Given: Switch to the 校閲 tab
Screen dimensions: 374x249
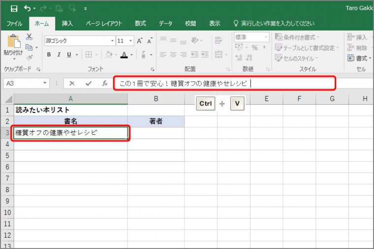Looking at the screenshot, I should coord(190,24).
